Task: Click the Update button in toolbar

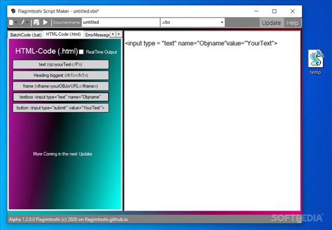Action: (x=271, y=23)
